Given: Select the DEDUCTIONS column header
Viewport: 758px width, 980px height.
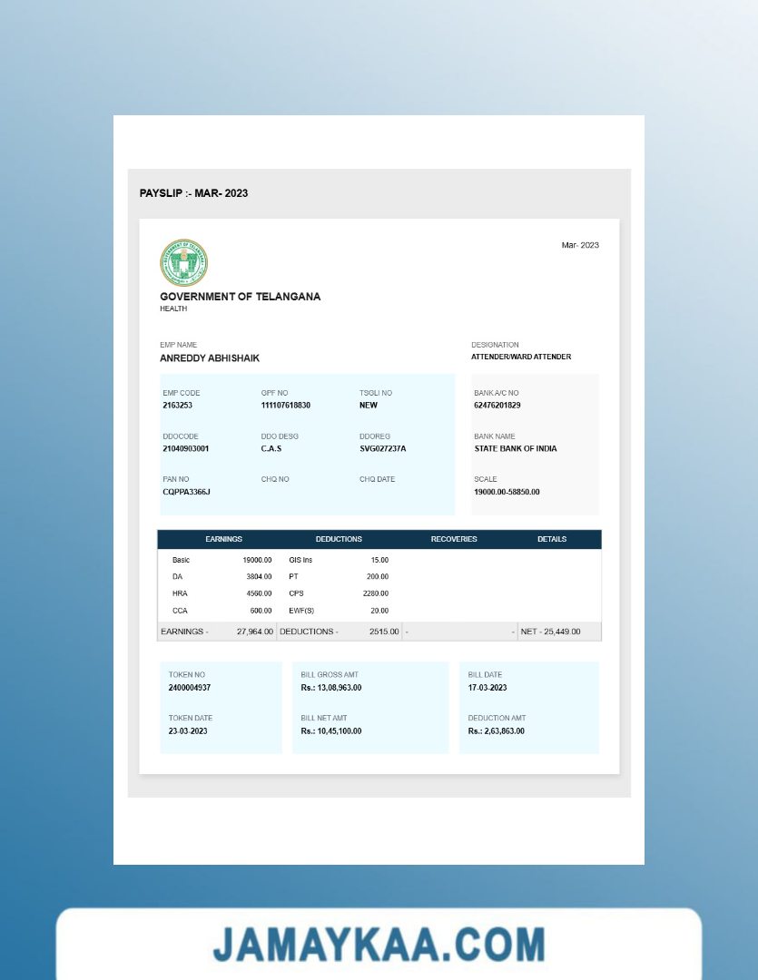Looking at the screenshot, I should pyautogui.click(x=339, y=539).
